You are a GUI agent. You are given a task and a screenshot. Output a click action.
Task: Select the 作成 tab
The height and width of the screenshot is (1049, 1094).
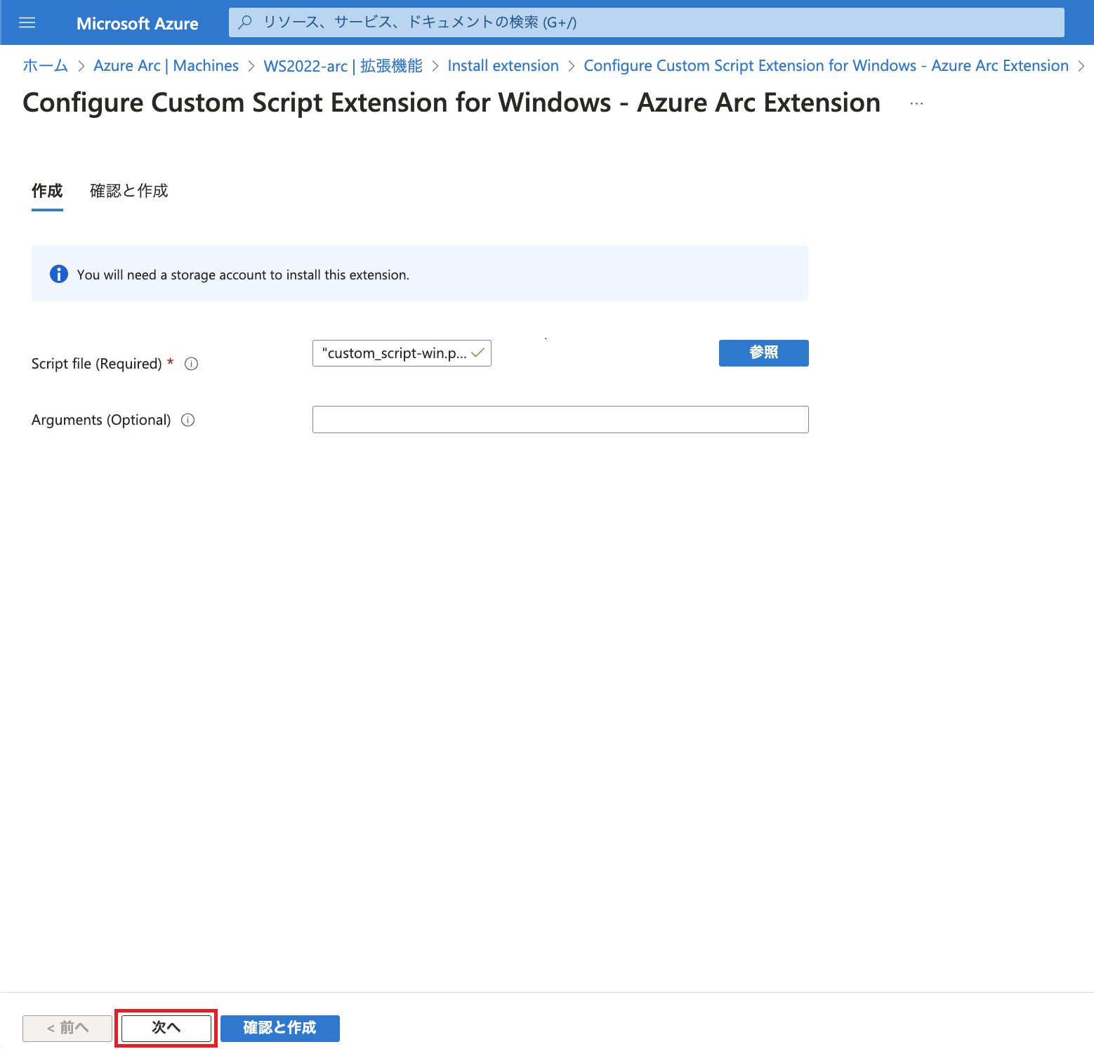point(47,191)
